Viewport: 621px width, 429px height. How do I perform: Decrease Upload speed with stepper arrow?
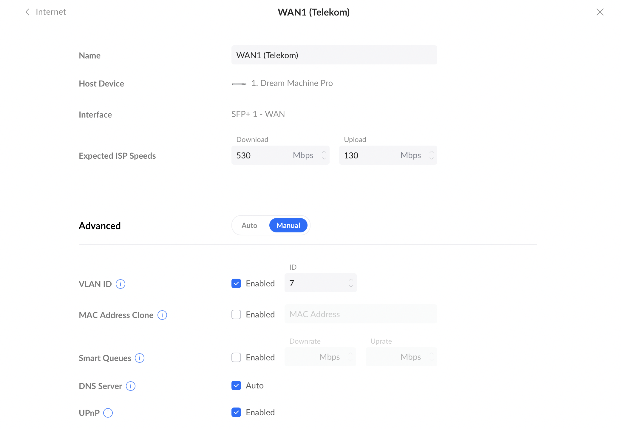coord(432,159)
